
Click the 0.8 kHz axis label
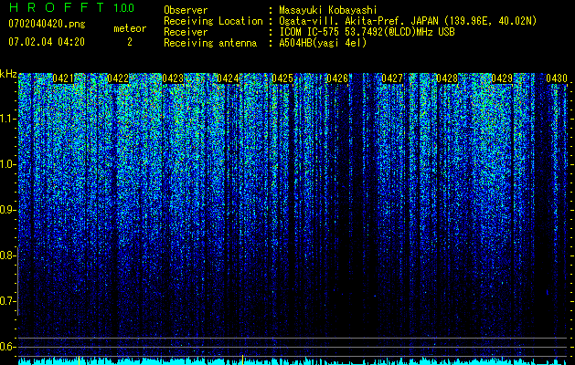pyautogui.click(x=7, y=255)
